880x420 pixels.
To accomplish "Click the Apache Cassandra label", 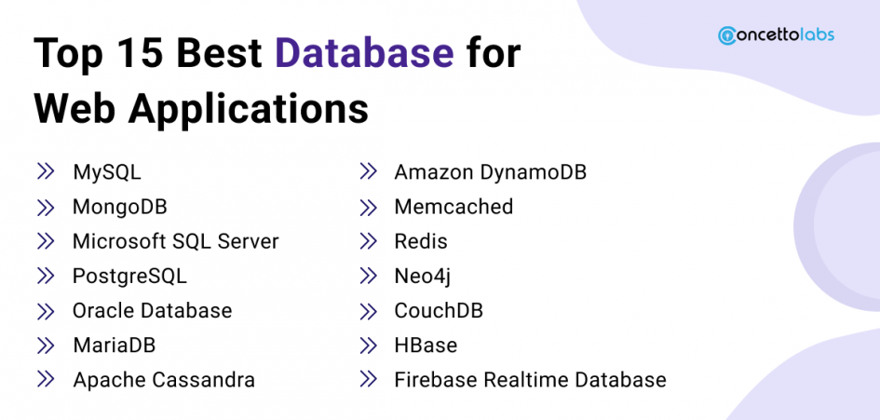I will [163, 379].
